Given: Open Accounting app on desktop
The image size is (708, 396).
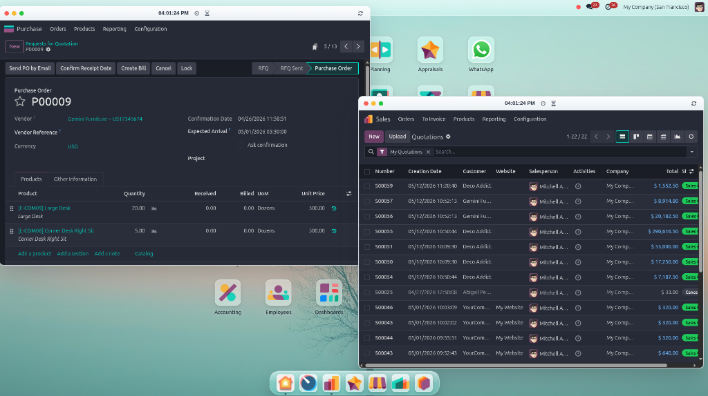Looking at the screenshot, I should click(227, 293).
